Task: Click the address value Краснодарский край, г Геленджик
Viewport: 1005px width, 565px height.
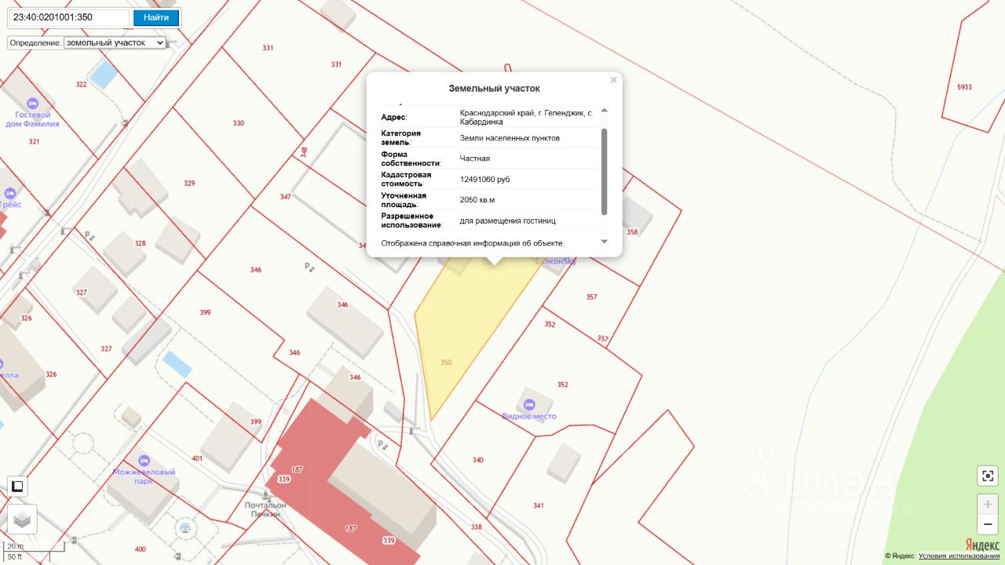Action: pyautogui.click(x=526, y=118)
